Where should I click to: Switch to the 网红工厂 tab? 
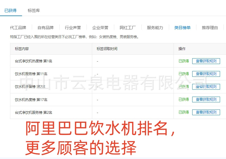(x=128, y=27)
